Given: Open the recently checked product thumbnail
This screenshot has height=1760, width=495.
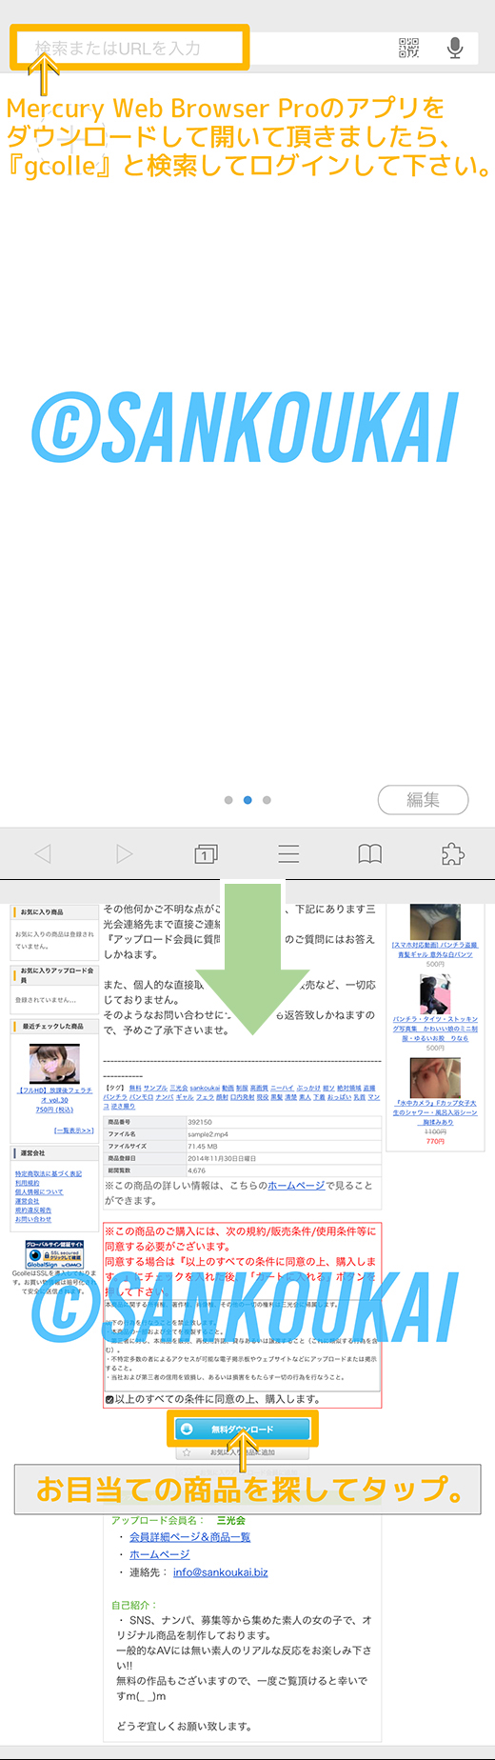Looking at the screenshot, I should [x=54, y=1063].
